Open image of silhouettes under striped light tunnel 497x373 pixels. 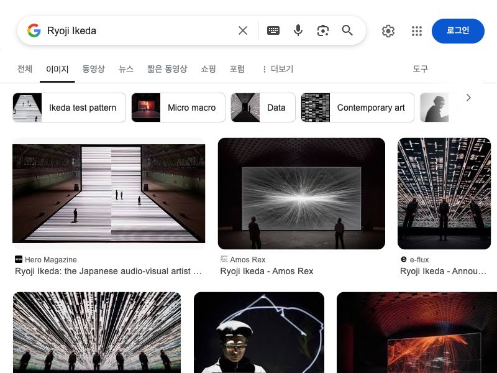tap(97, 333)
